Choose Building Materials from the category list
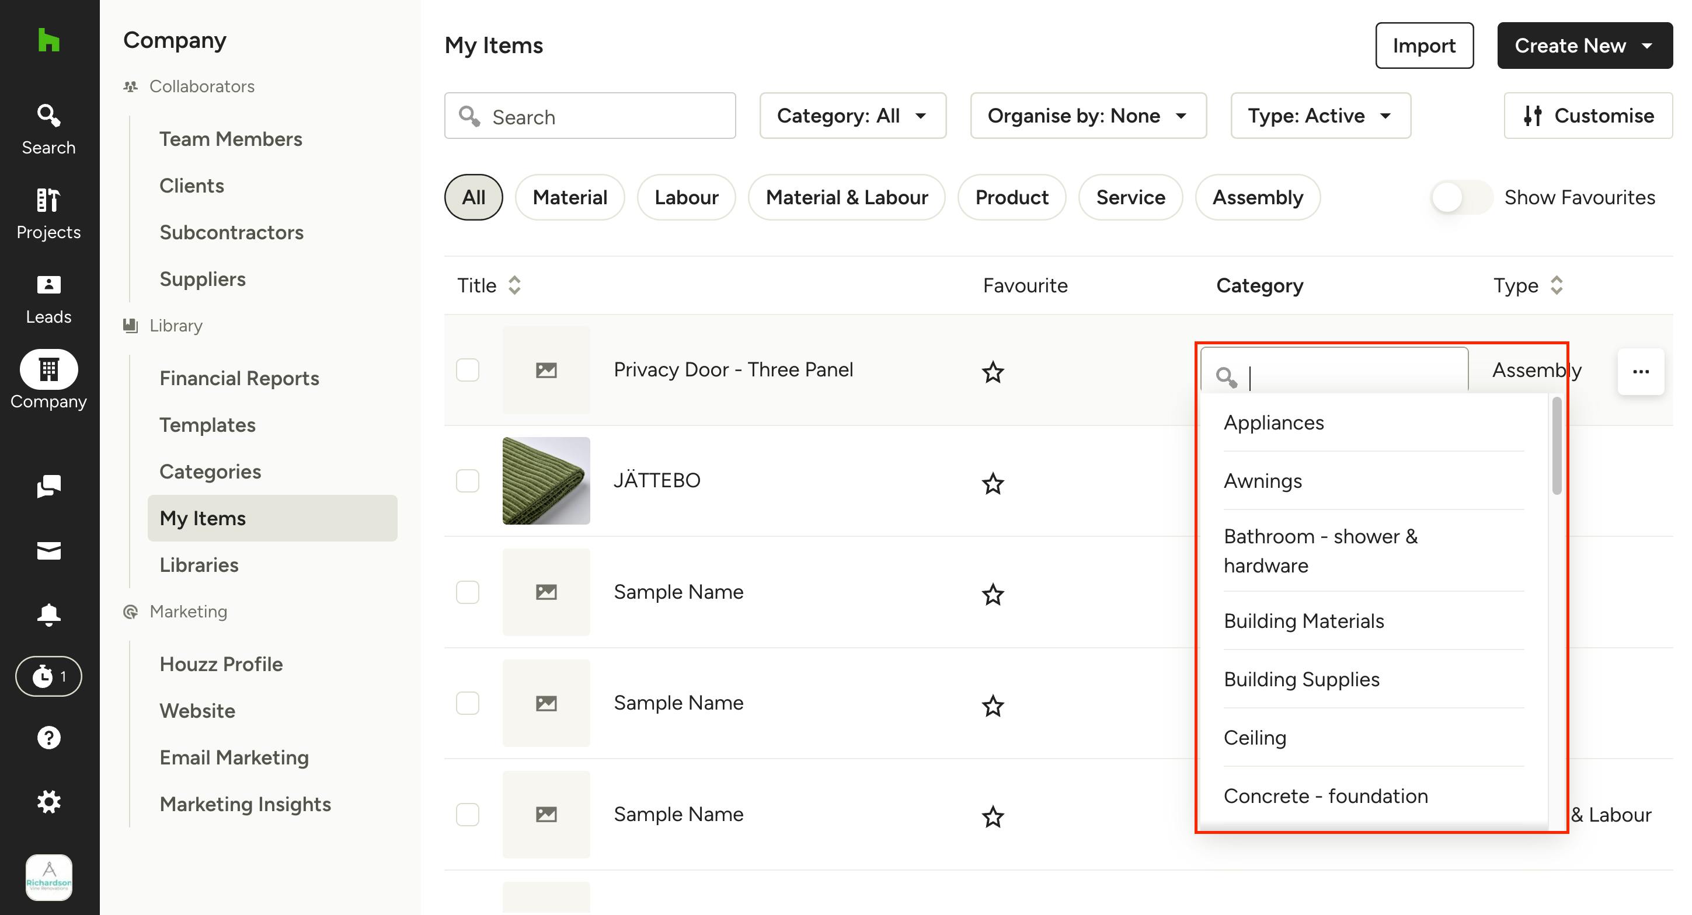Image resolution: width=1692 pixels, height=915 pixels. coord(1373,621)
